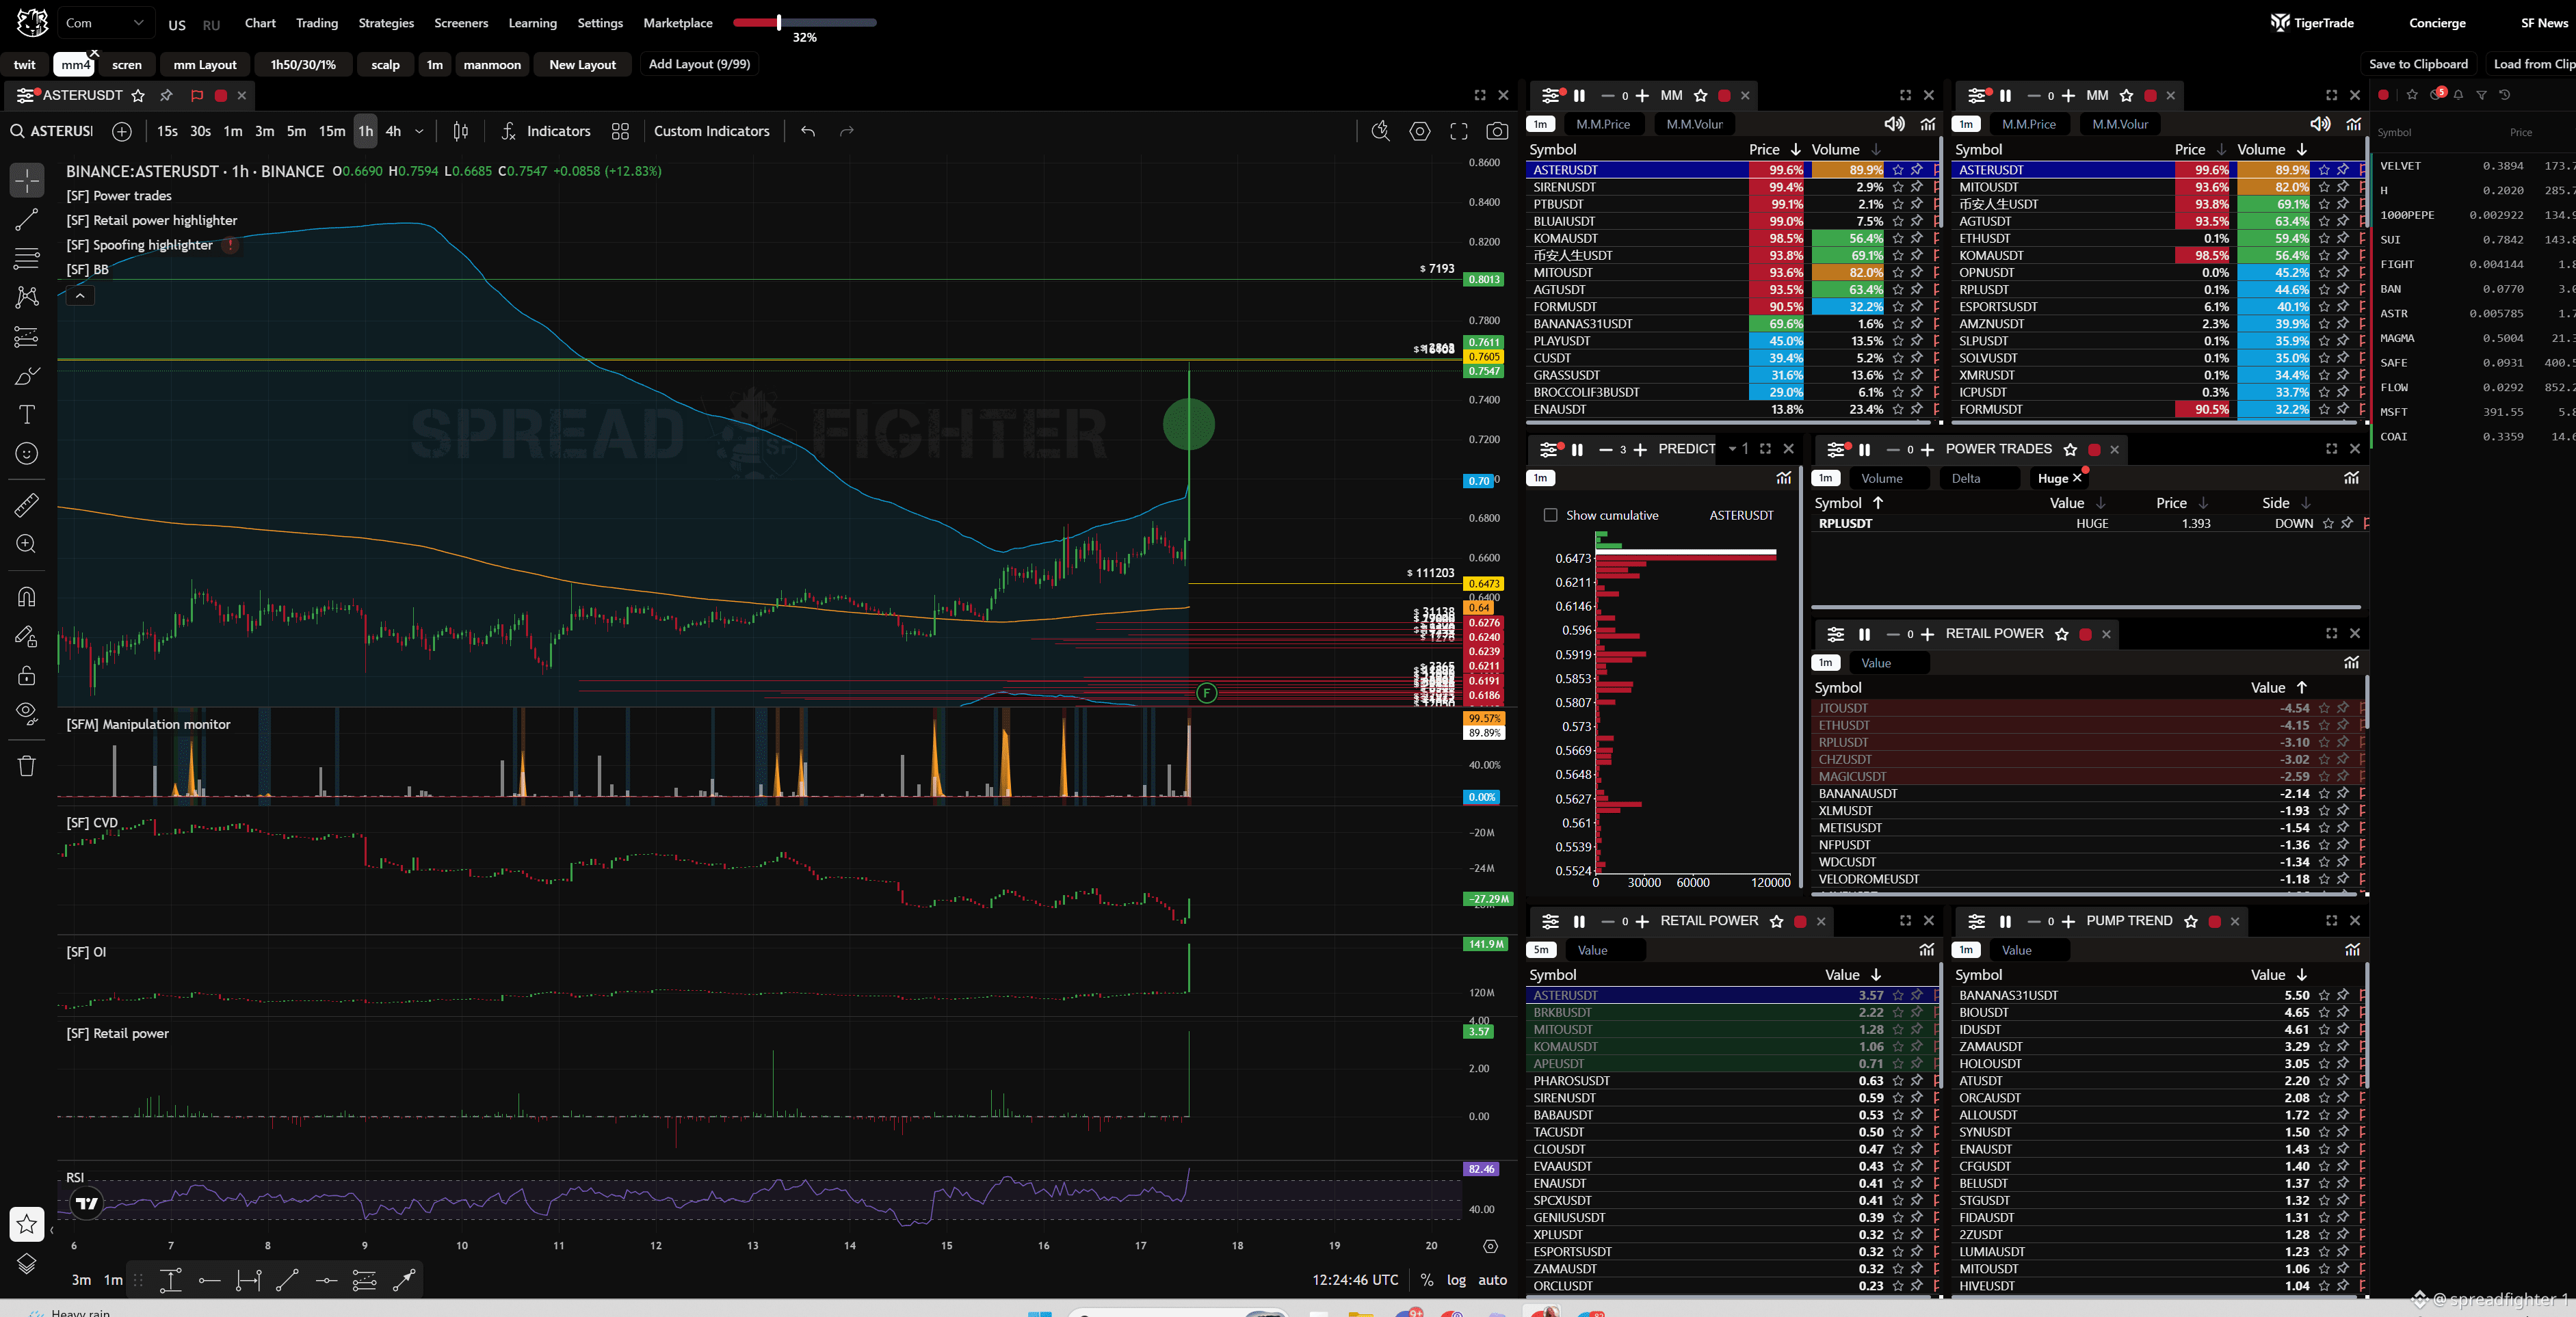The width and height of the screenshot is (2576, 1317).
Task: Open the quick search lightbulb icon
Action: tap(1381, 131)
